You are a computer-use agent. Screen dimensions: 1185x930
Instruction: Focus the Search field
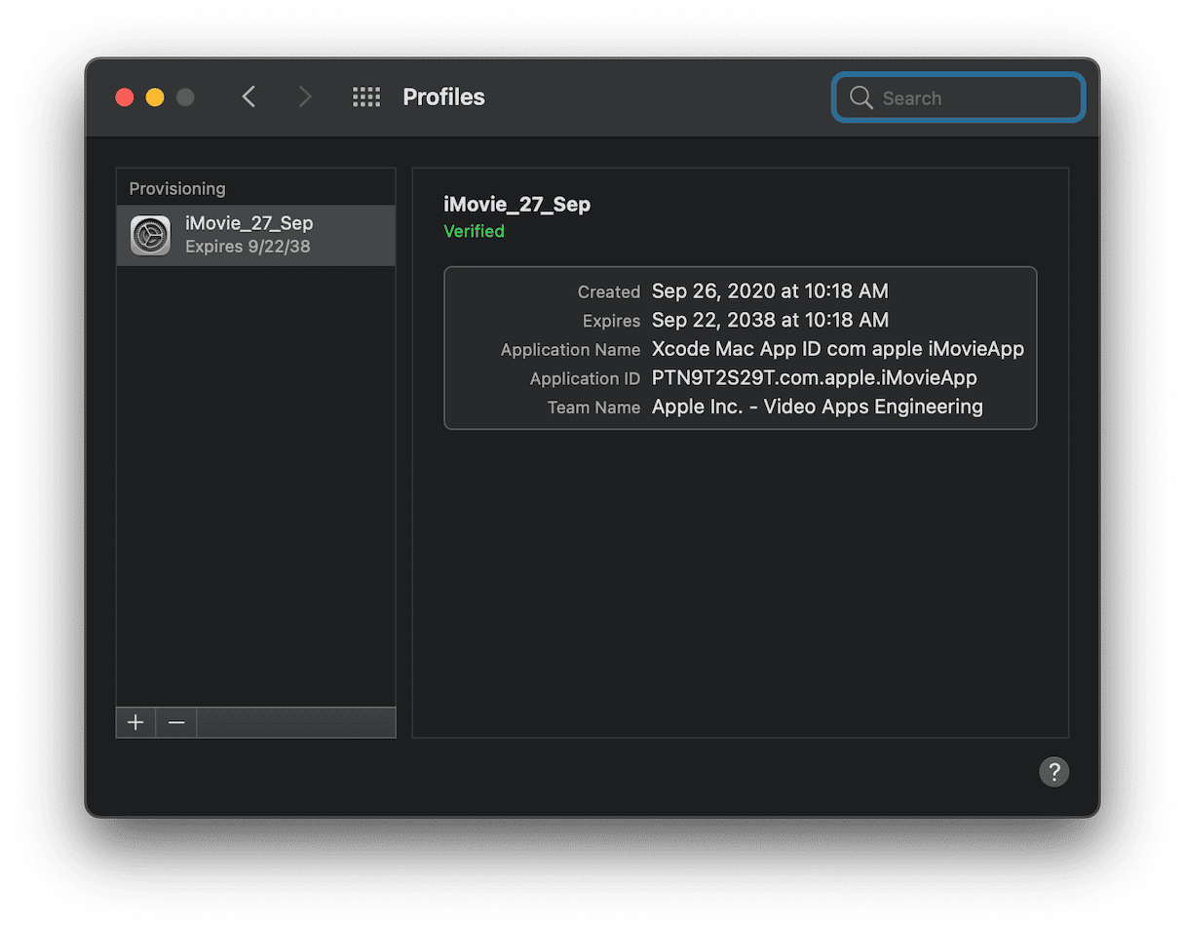(958, 97)
